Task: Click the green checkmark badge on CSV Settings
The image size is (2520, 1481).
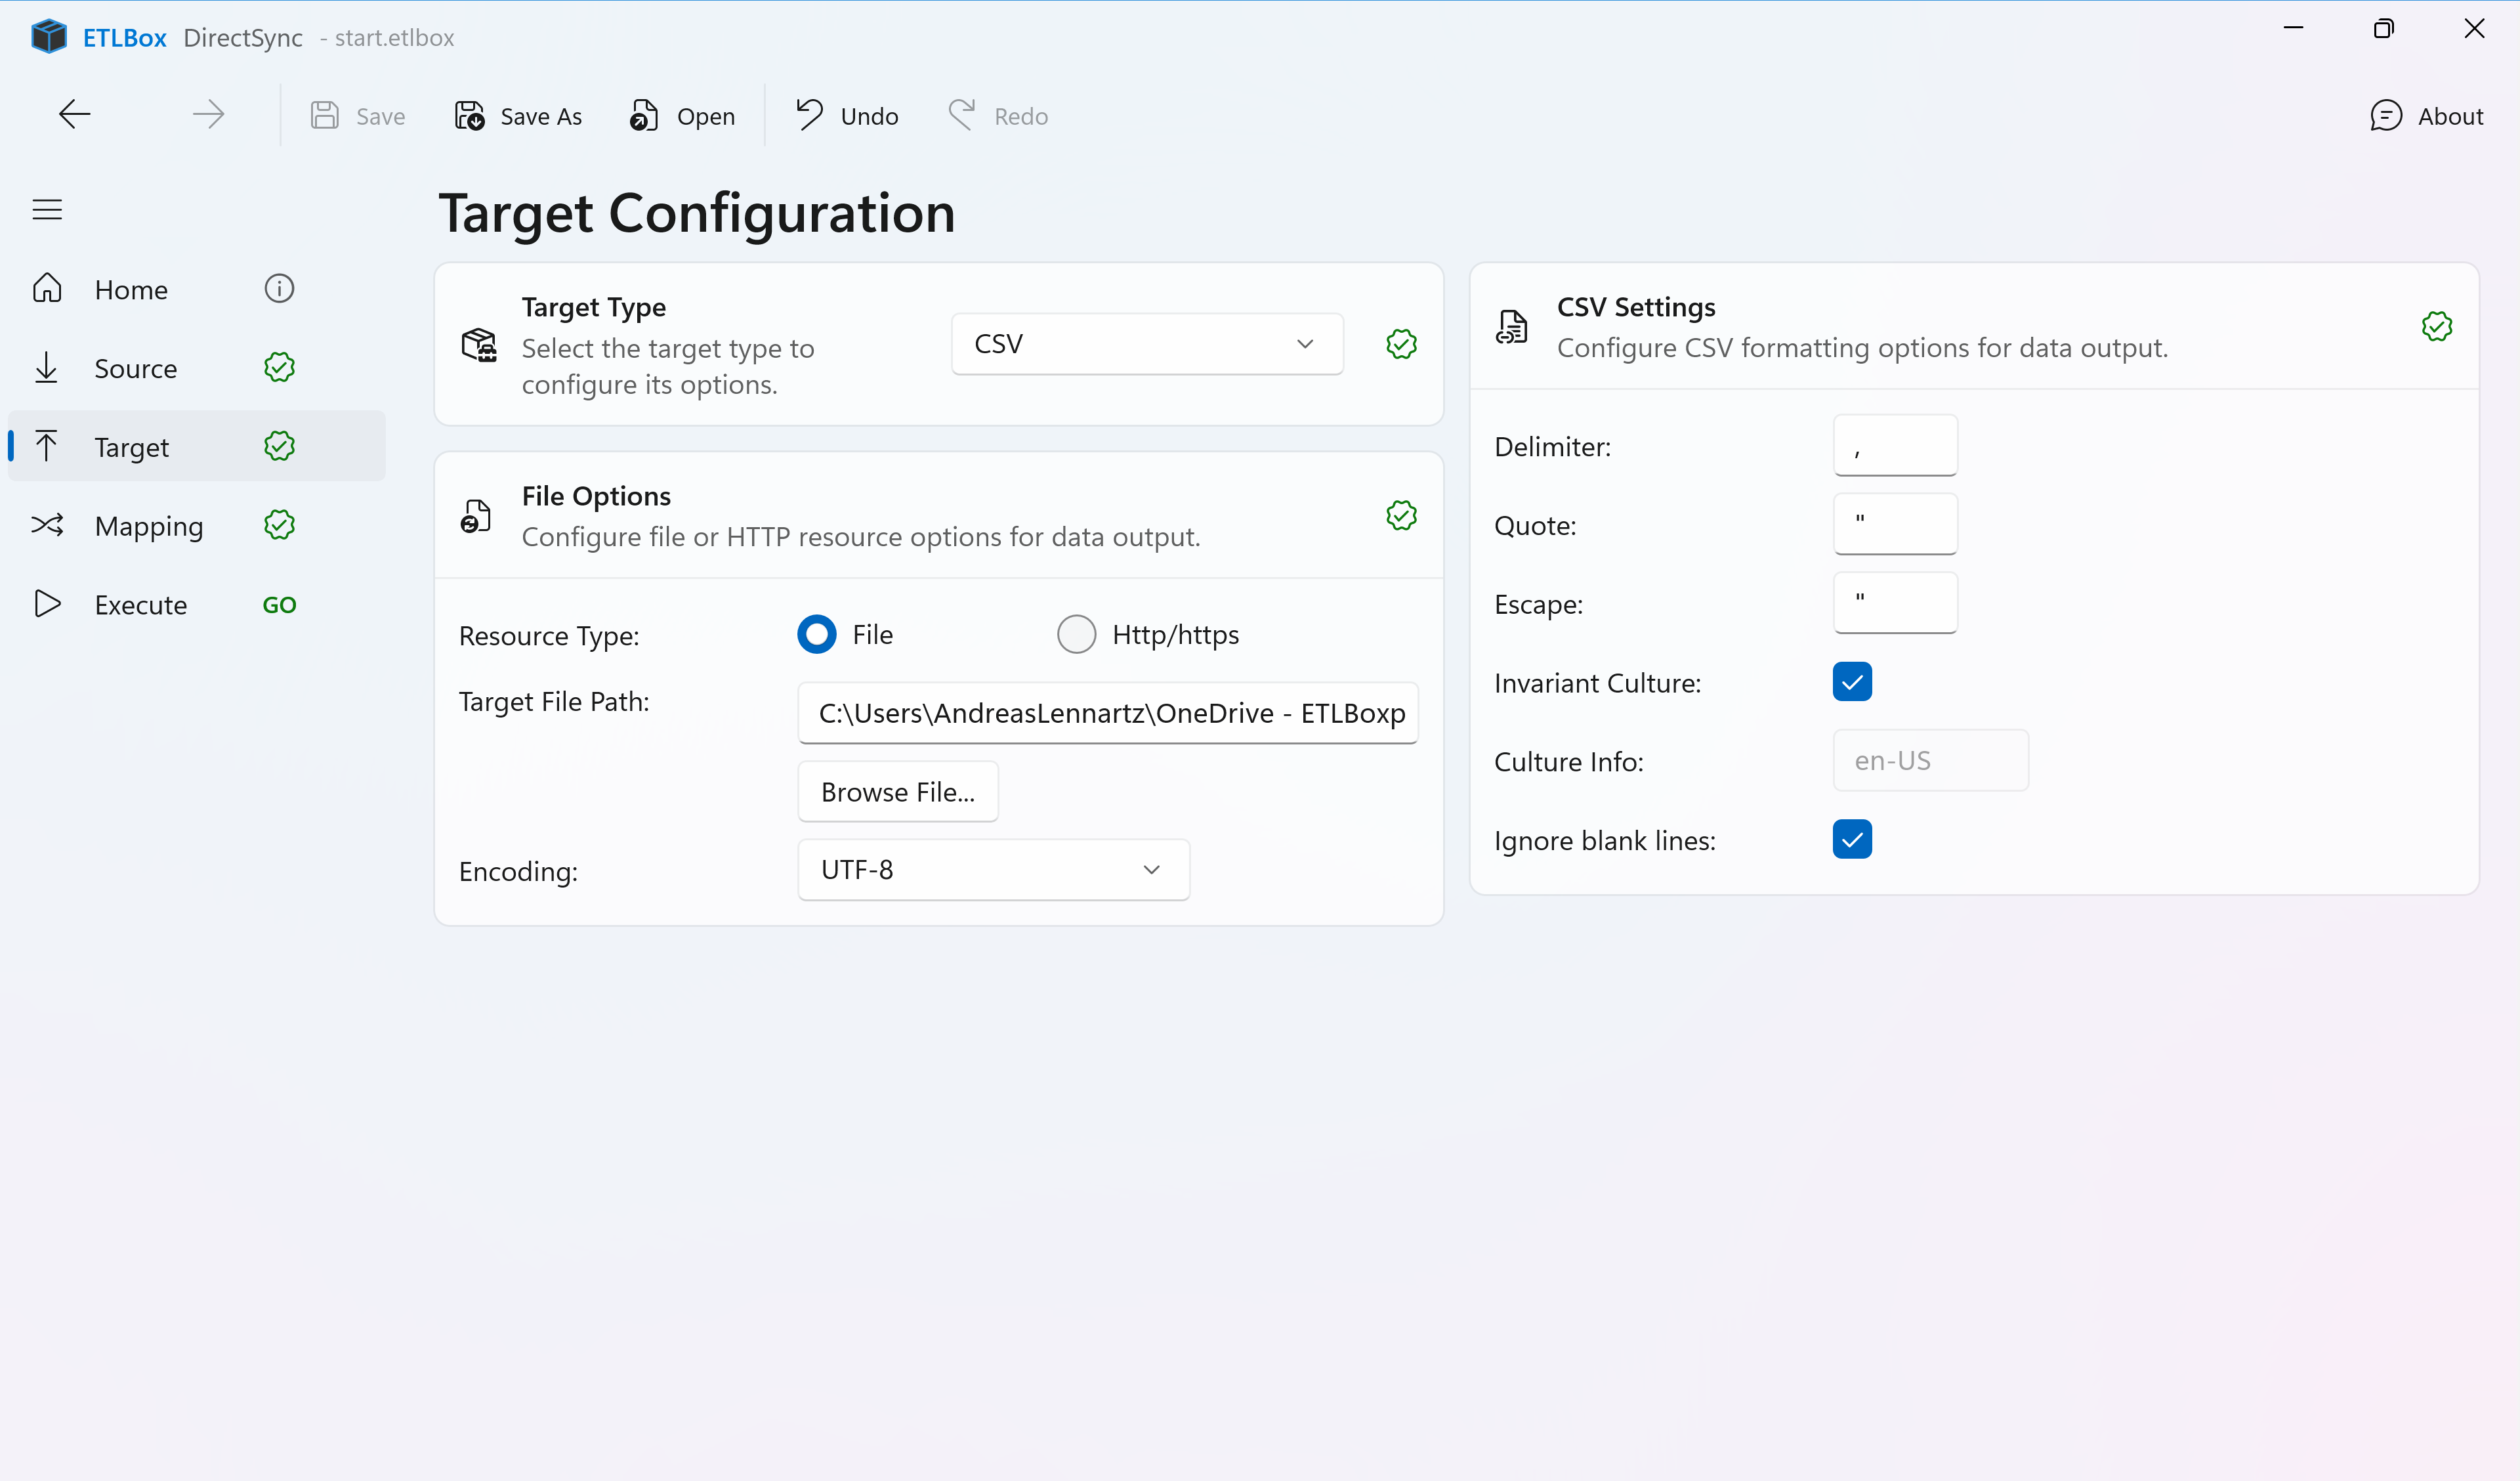Action: pos(2437,326)
